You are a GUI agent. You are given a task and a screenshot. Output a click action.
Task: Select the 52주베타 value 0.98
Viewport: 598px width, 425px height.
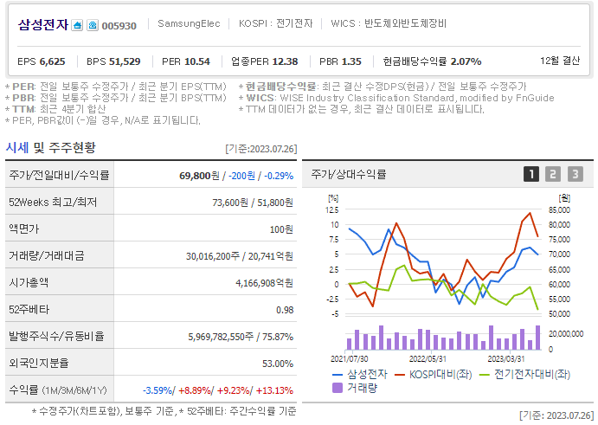pyautogui.click(x=285, y=310)
